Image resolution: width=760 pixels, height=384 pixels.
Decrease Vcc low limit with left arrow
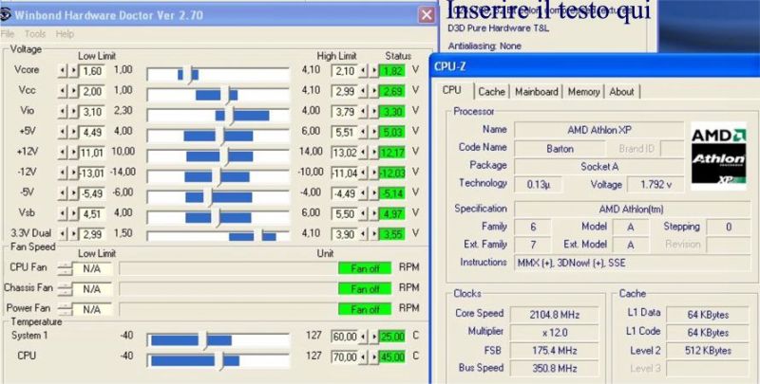63,91
